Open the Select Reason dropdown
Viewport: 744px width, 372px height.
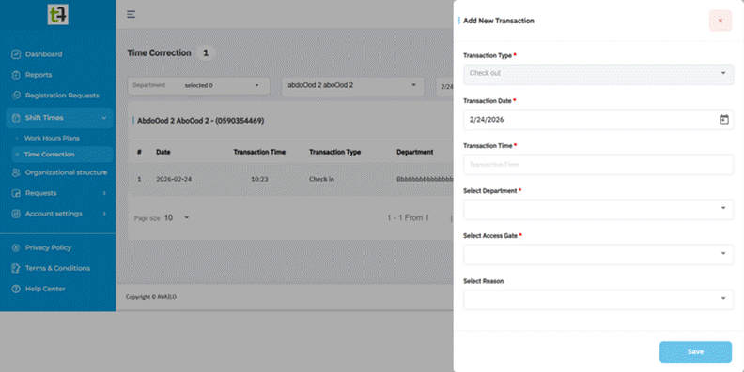(598, 299)
